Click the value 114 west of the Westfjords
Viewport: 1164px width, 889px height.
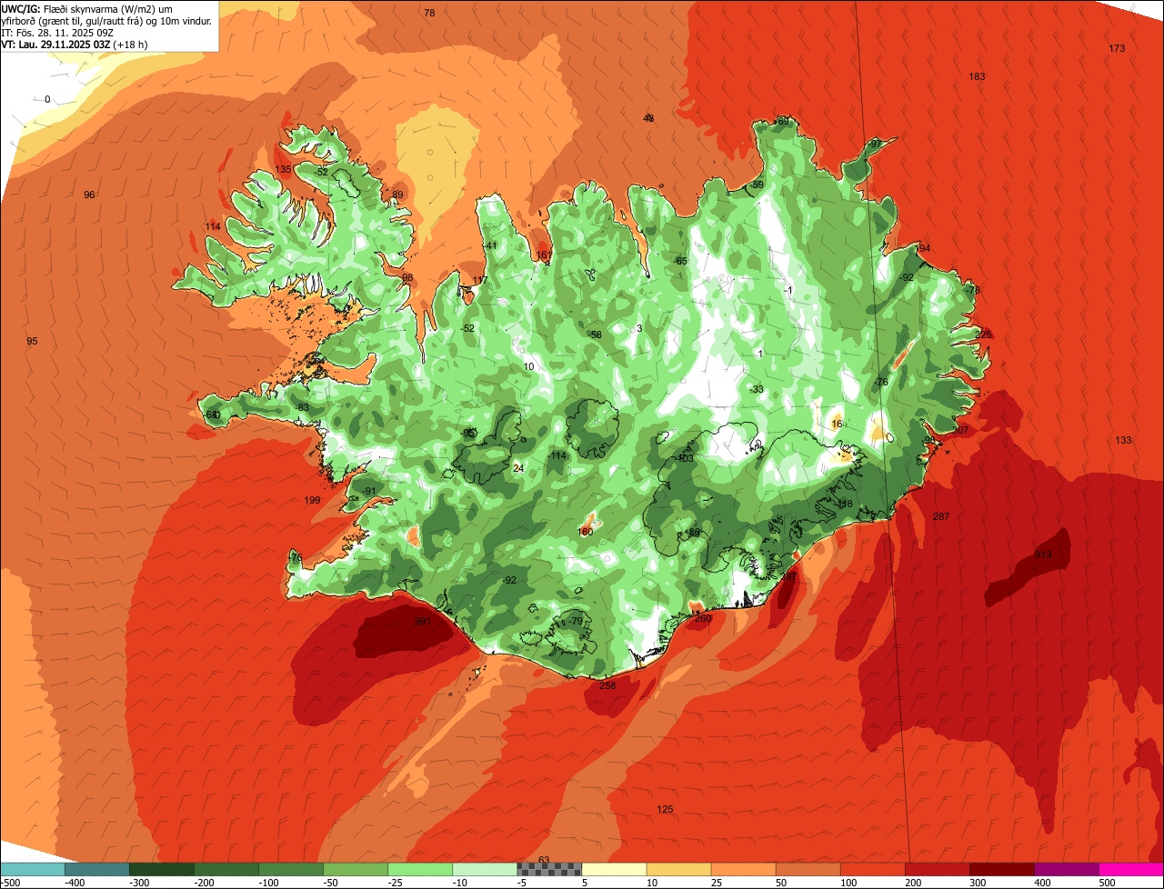(x=213, y=226)
